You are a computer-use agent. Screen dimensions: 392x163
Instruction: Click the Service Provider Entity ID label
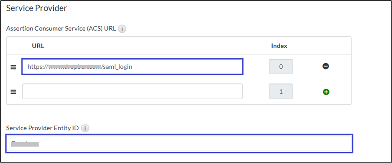[x=42, y=128]
